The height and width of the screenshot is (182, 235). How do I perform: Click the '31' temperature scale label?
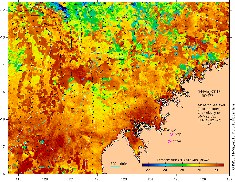coord(216,170)
